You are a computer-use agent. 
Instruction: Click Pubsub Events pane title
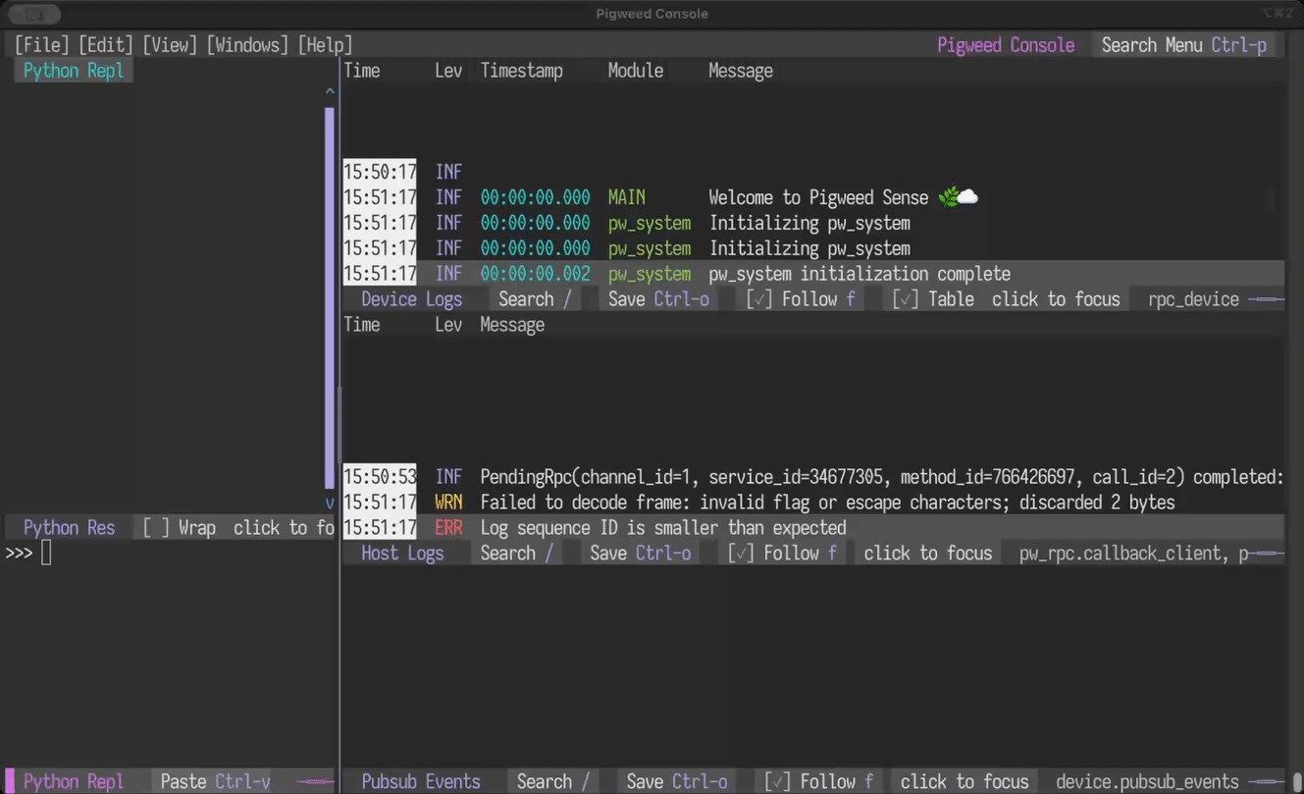(421, 782)
